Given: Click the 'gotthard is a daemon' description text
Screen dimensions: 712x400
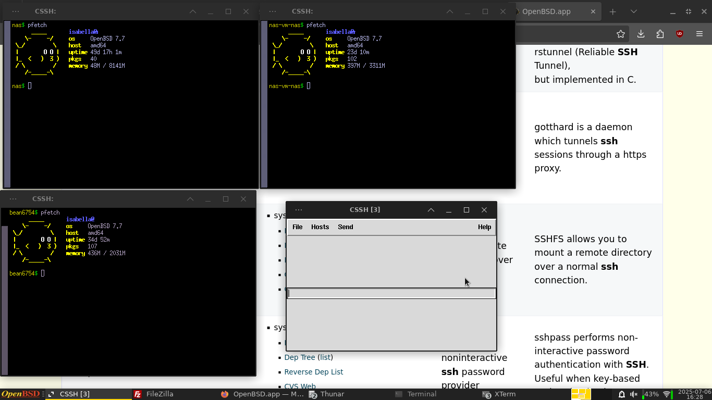Looking at the screenshot, I should (590, 147).
